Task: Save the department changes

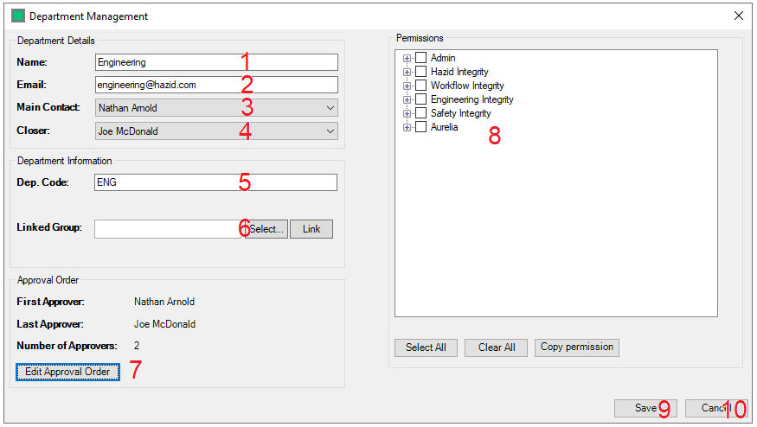Action: (645, 408)
